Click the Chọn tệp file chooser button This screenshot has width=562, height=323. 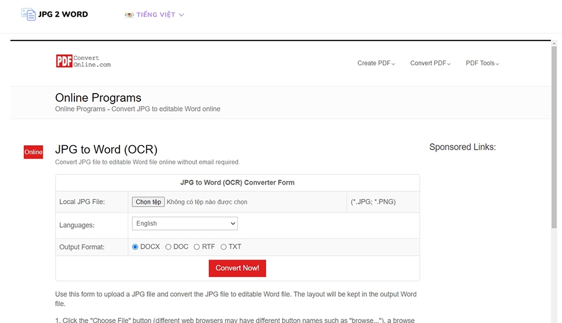point(148,202)
